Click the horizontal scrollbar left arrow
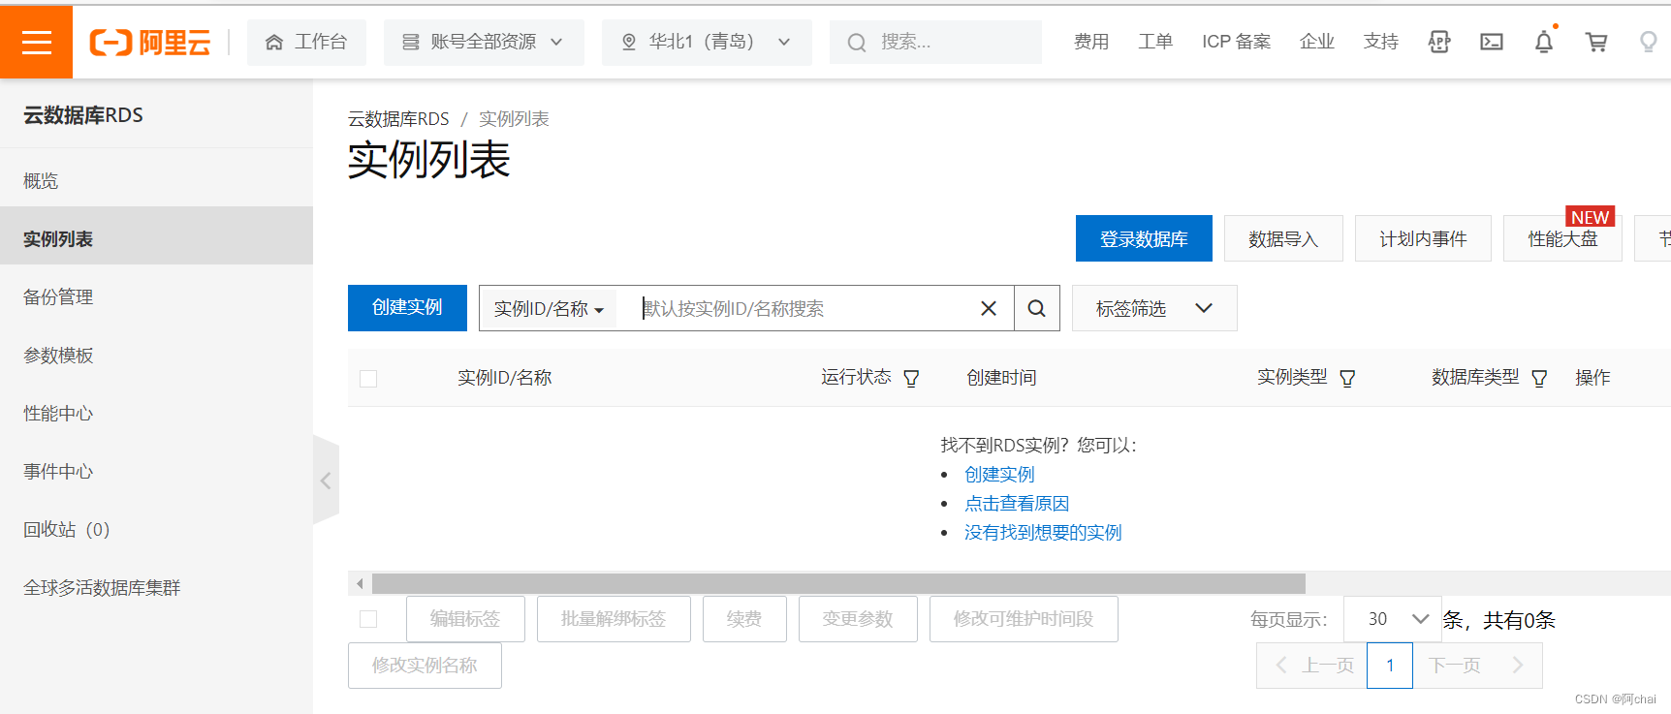 pyautogui.click(x=360, y=583)
